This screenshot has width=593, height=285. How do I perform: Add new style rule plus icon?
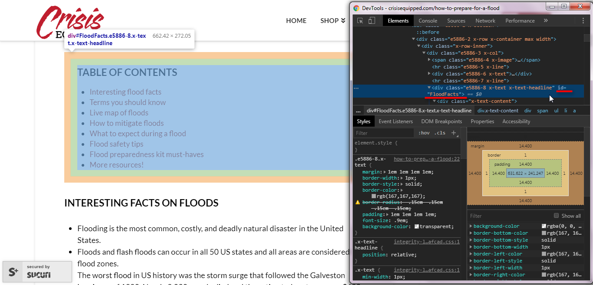click(454, 133)
